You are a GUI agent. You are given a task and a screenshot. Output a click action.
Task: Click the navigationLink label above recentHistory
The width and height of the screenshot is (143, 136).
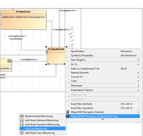point(17,36)
